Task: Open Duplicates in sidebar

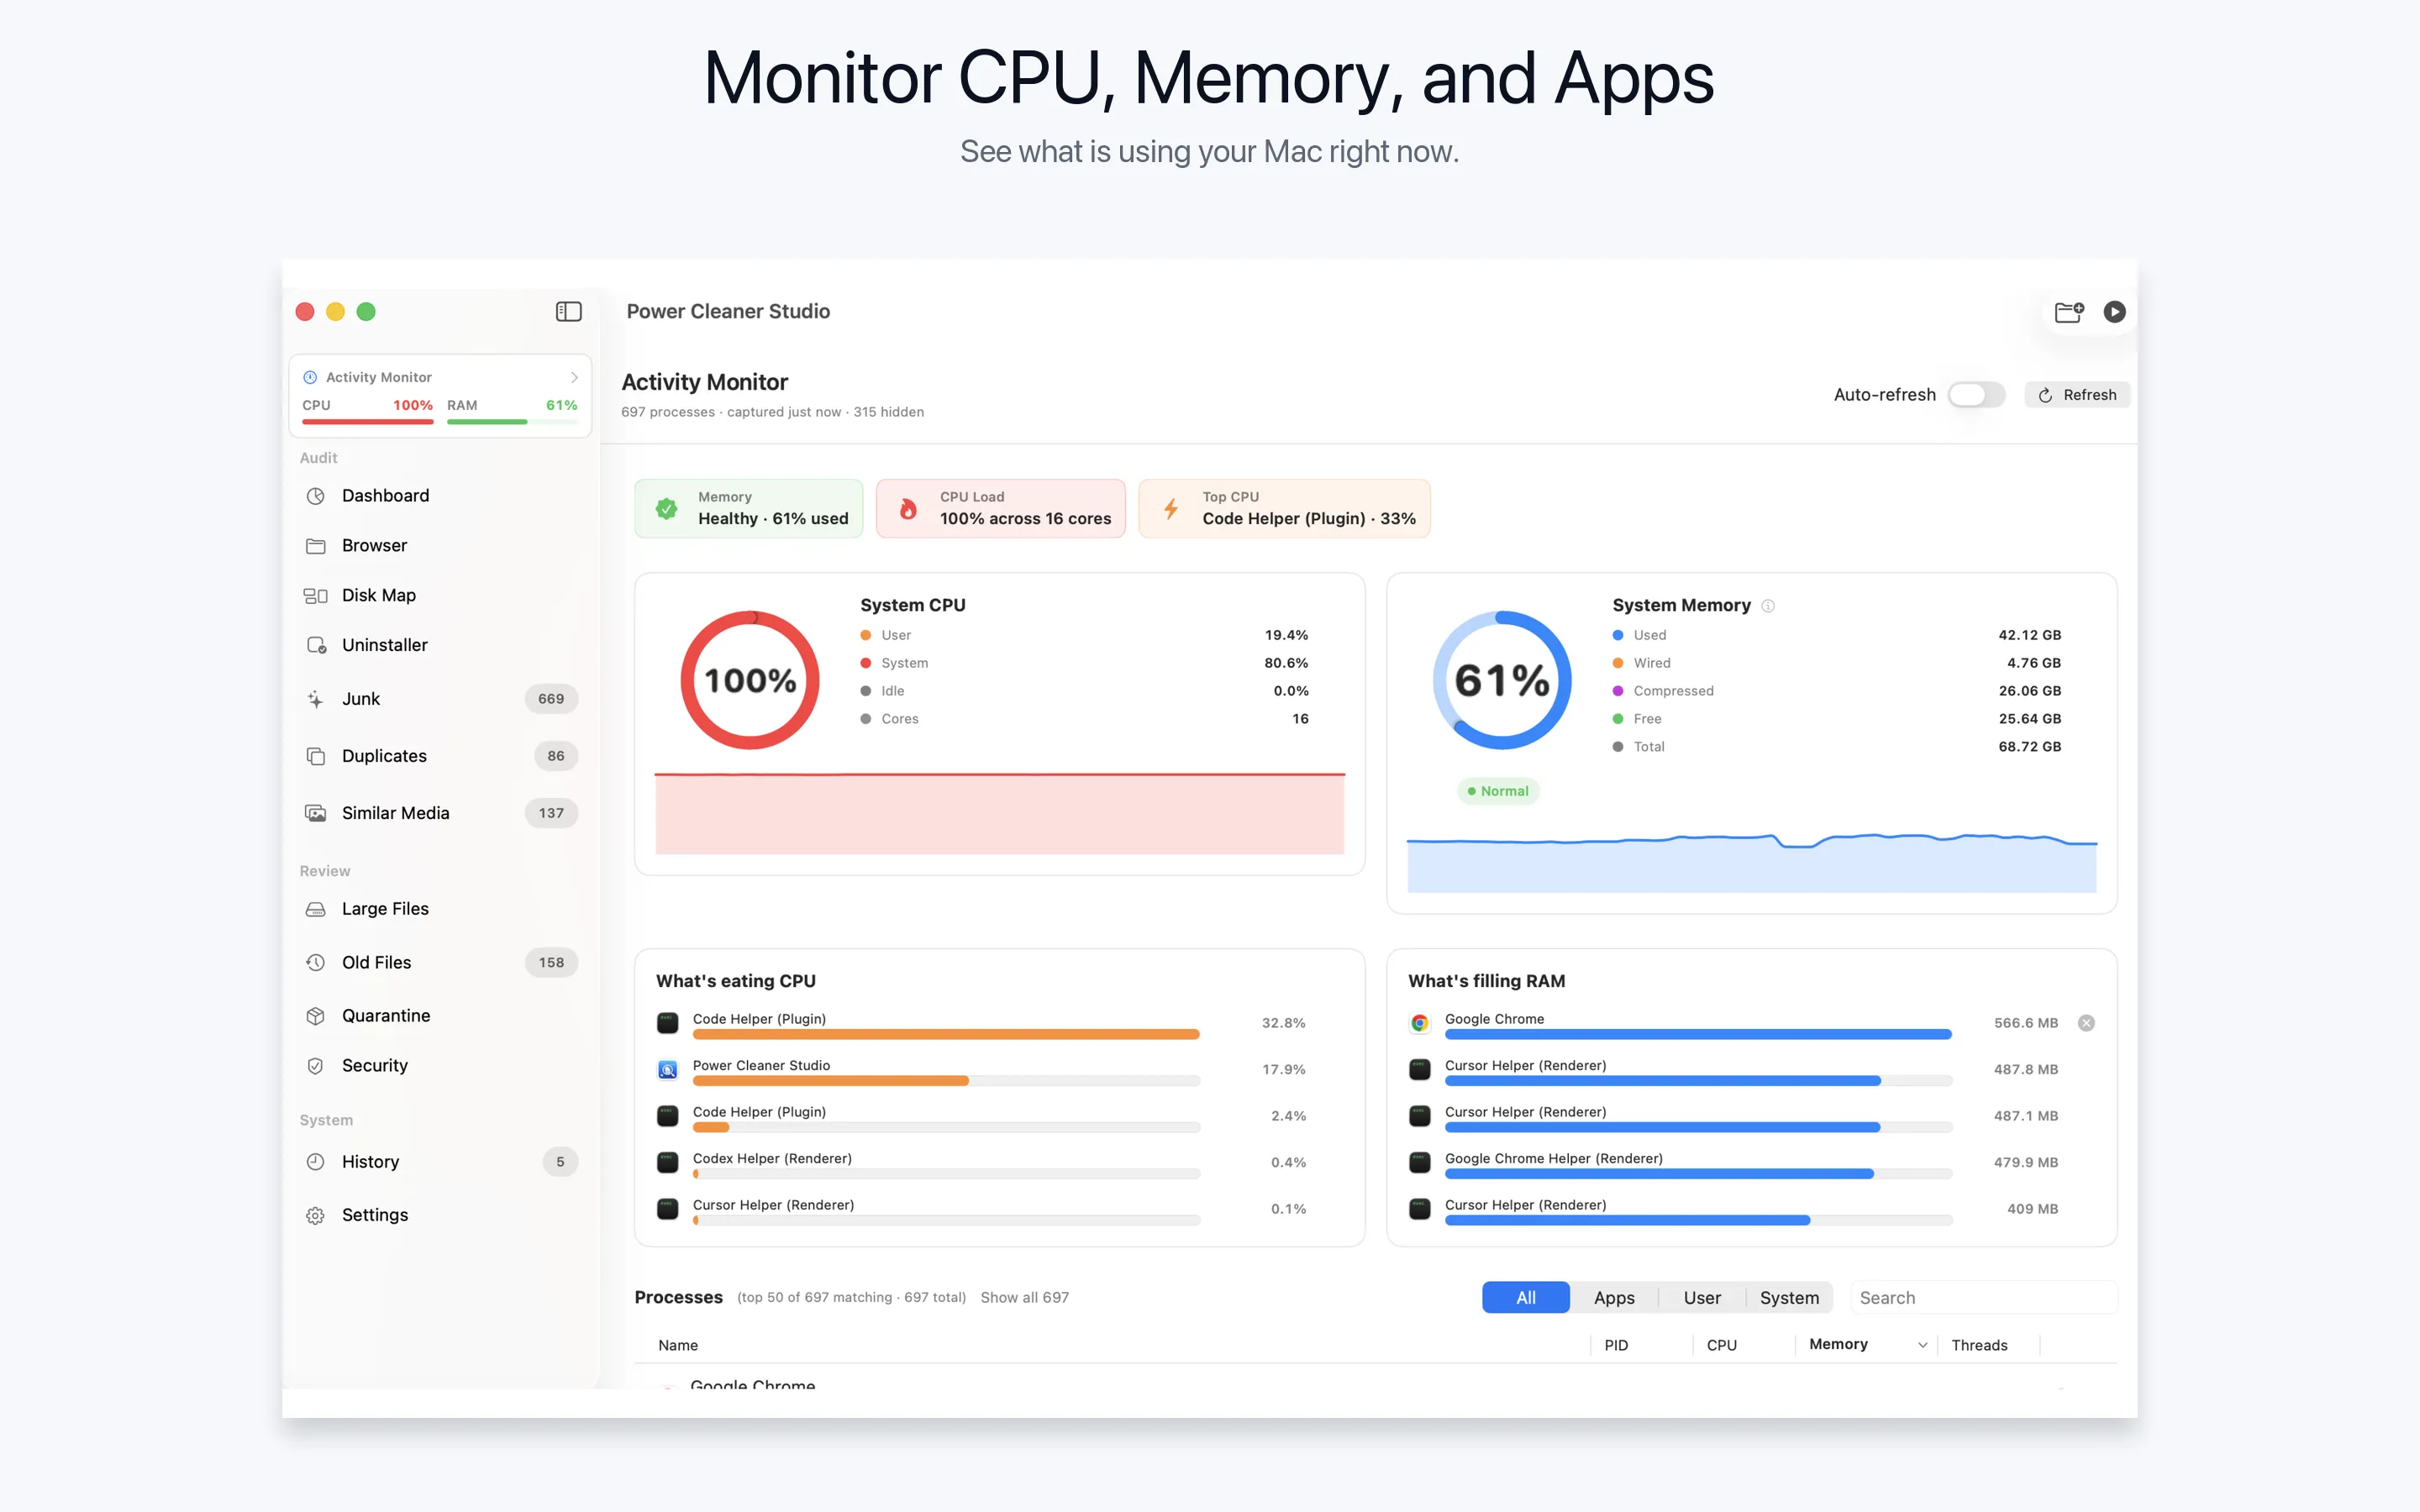Action: tap(440, 756)
